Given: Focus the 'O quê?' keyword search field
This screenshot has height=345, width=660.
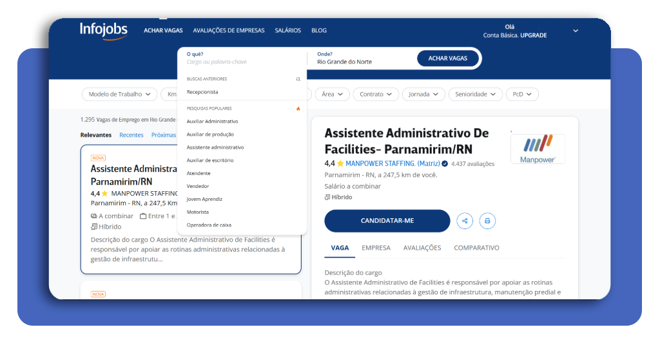Looking at the screenshot, I should tap(242, 59).
